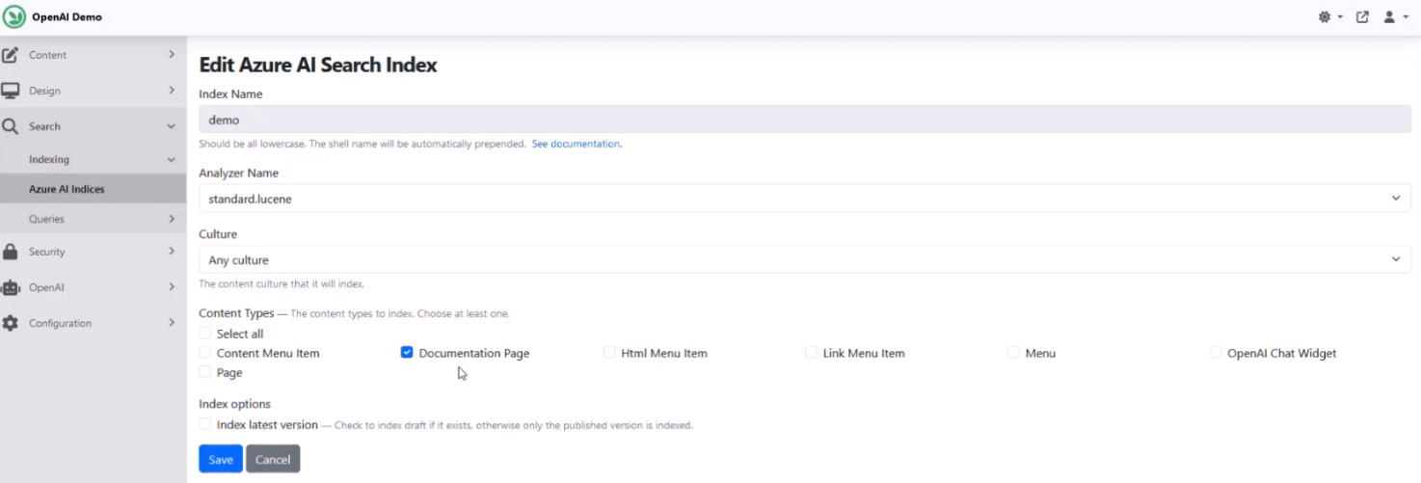Tick the Html Menu Item checkbox
This screenshot has width=1421, height=483.
coord(609,353)
